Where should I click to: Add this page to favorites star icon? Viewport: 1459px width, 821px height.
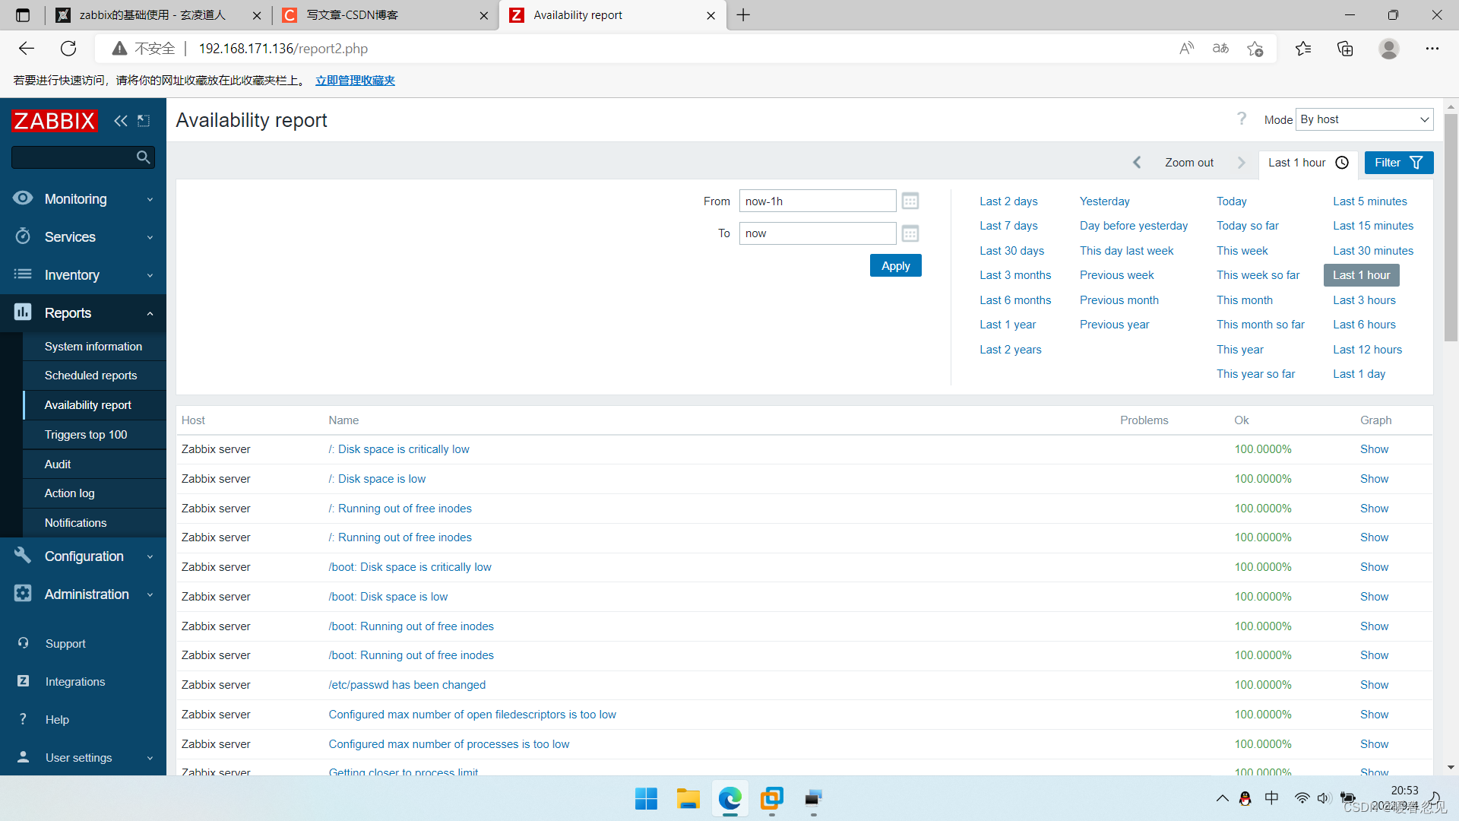pos(1255,49)
